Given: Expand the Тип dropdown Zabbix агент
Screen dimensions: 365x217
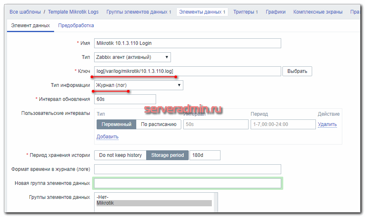Looking at the screenshot, I should [133, 57].
